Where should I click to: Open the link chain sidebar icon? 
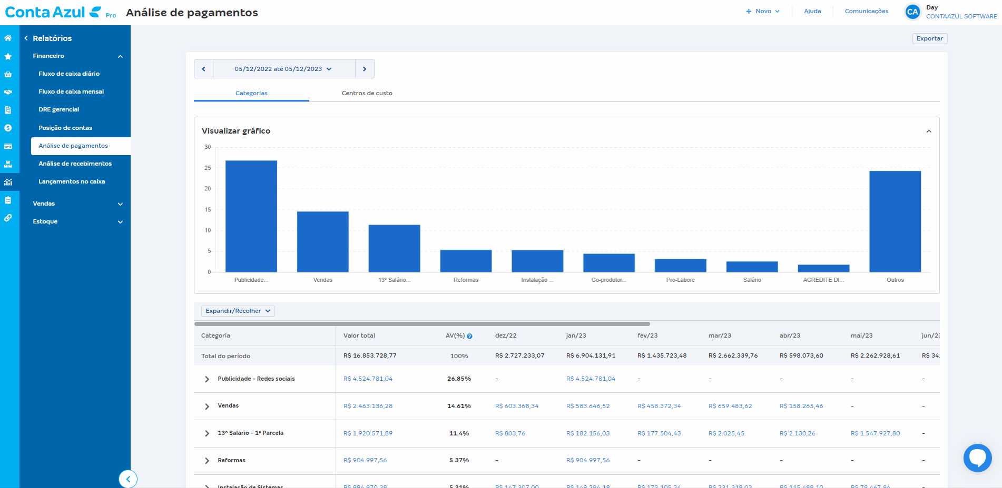point(8,218)
